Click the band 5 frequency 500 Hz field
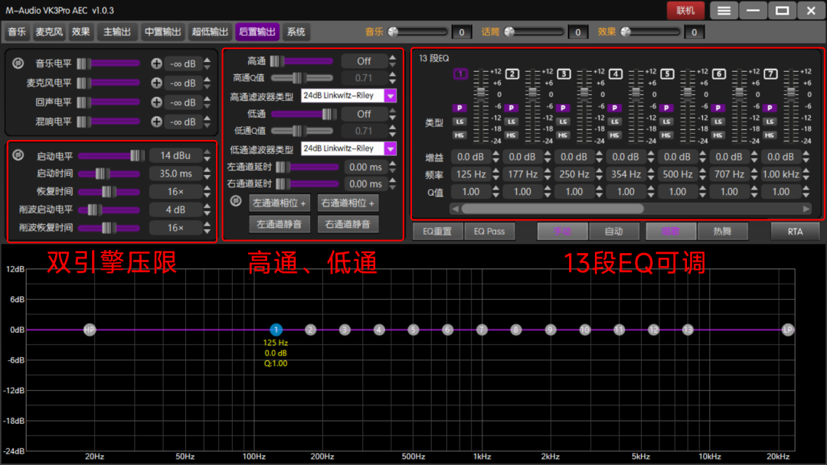Image resolution: width=827 pixels, height=465 pixels. pos(677,174)
